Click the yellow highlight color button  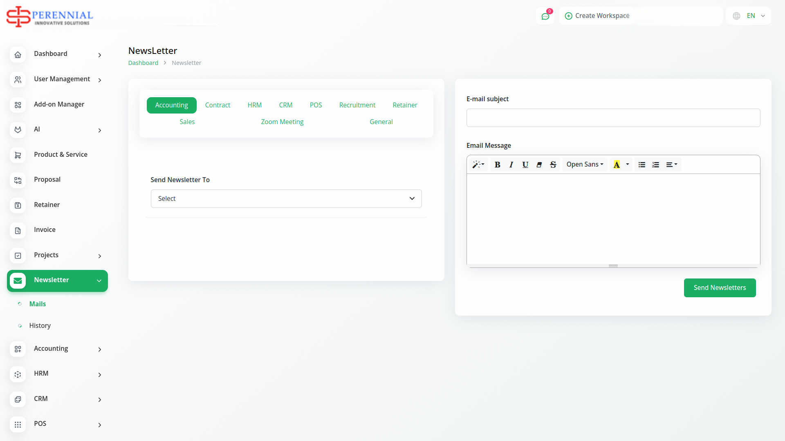(x=617, y=165)
